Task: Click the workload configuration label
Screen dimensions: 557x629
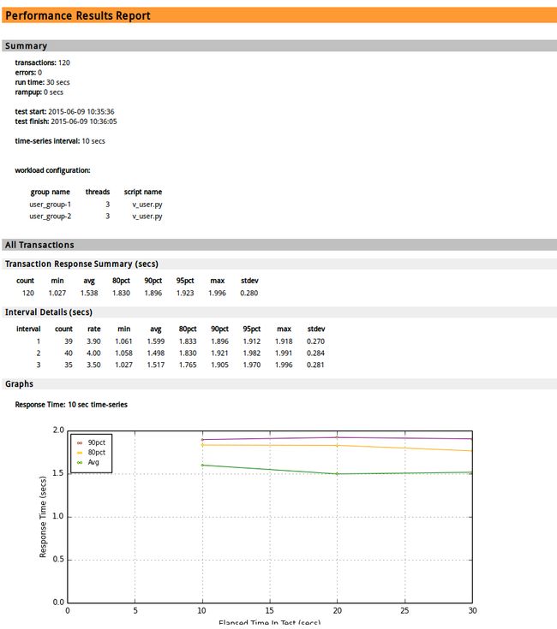Action: click(x=52, y=170)
